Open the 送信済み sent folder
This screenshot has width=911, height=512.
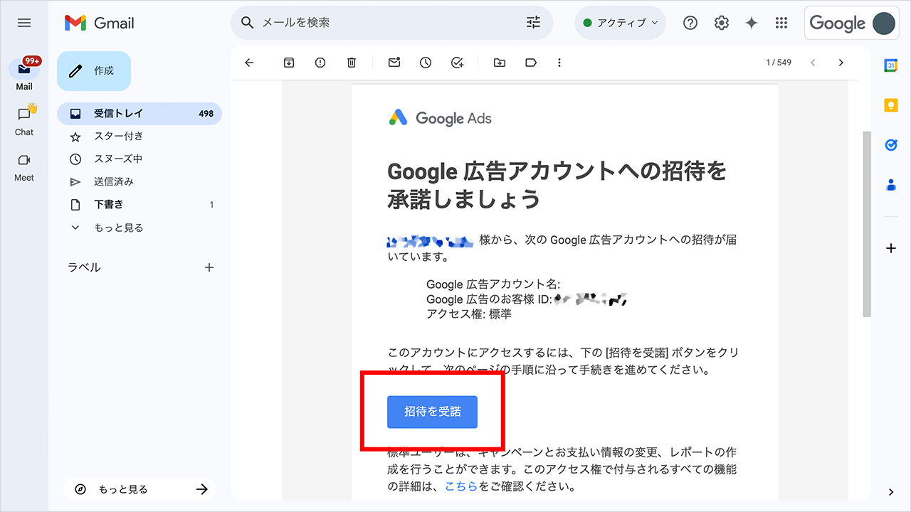click(x=139, y=181)
